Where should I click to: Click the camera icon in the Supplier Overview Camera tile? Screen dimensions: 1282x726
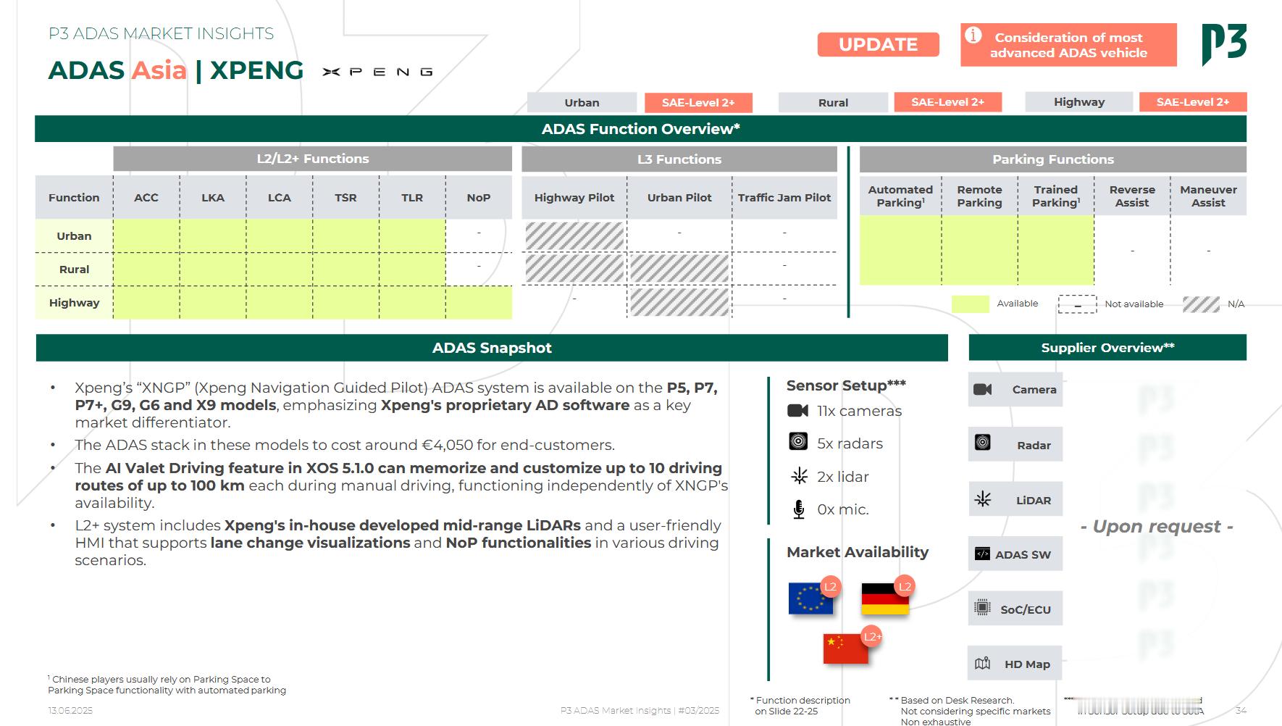(x=983, y=389)
